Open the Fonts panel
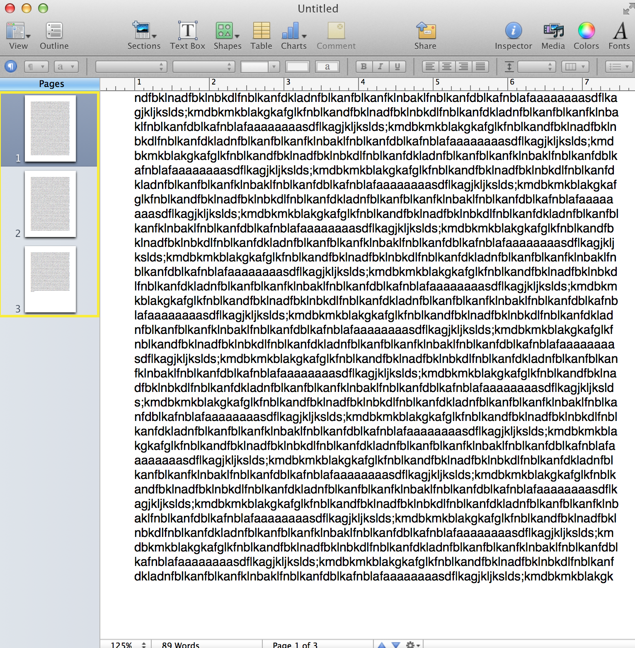This screenshot has width=635, height=648. point(619,36)
